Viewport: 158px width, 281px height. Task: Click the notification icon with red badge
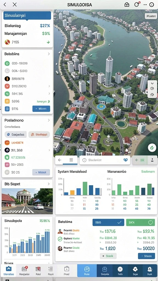(137, 4)
